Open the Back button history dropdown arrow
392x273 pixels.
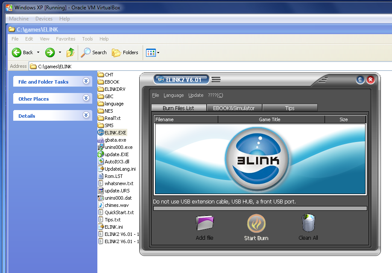point(38,52)
